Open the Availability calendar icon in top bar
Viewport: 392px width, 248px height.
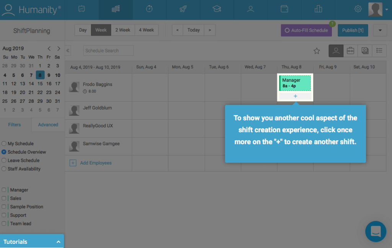[284, 8]
